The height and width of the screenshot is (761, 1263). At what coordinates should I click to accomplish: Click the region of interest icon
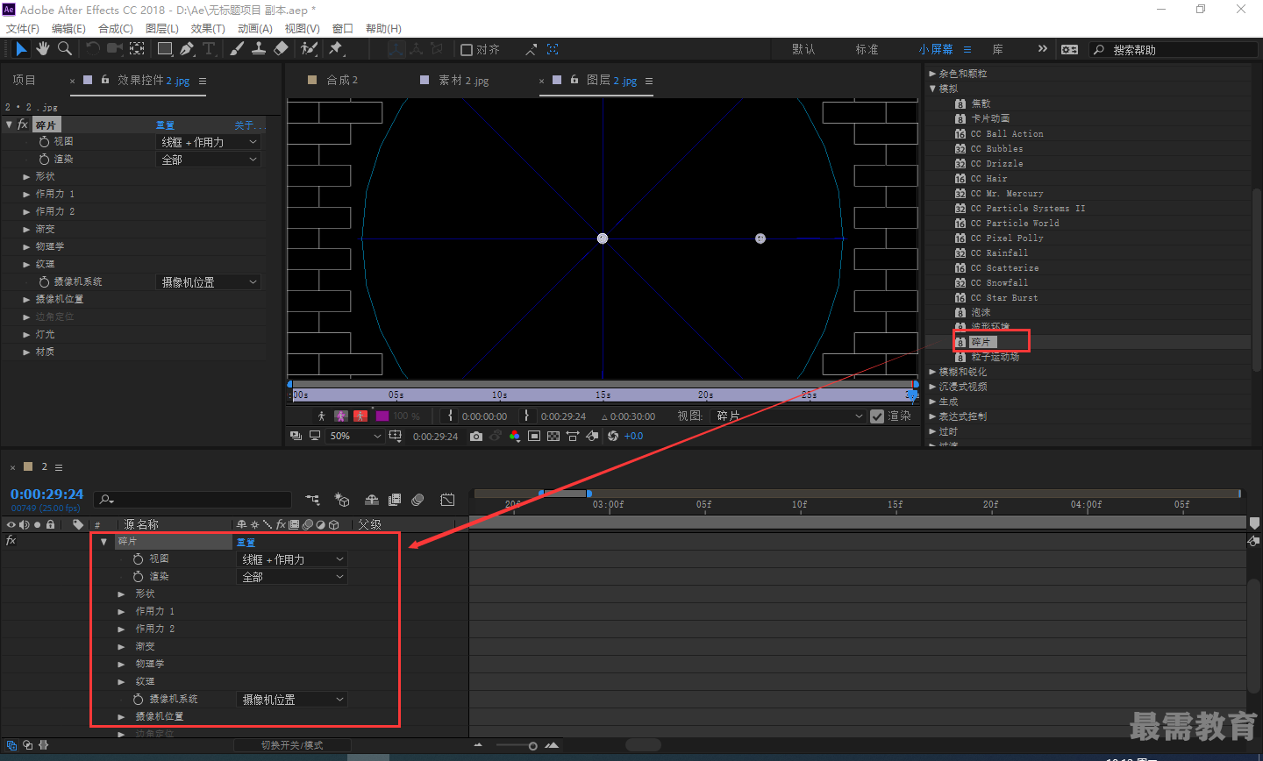[x=534, y=436]
